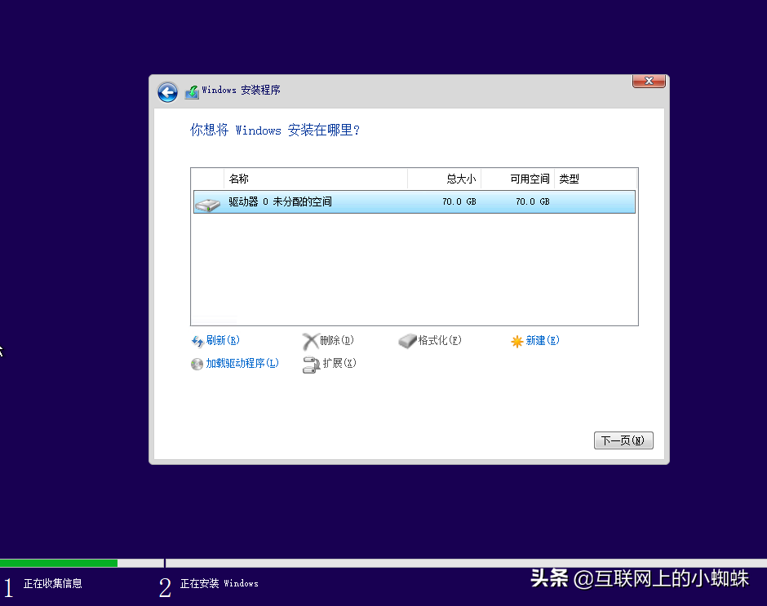Click the X icon beside 删除
Image resolution: width=767 pixels, height=606 pixels.
[x=310, y=341]
